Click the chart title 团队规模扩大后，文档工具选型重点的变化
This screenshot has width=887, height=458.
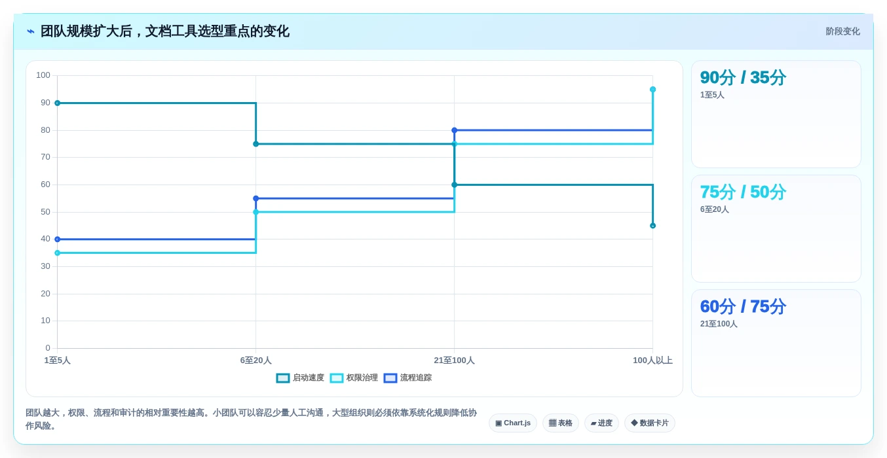(165, 31)
